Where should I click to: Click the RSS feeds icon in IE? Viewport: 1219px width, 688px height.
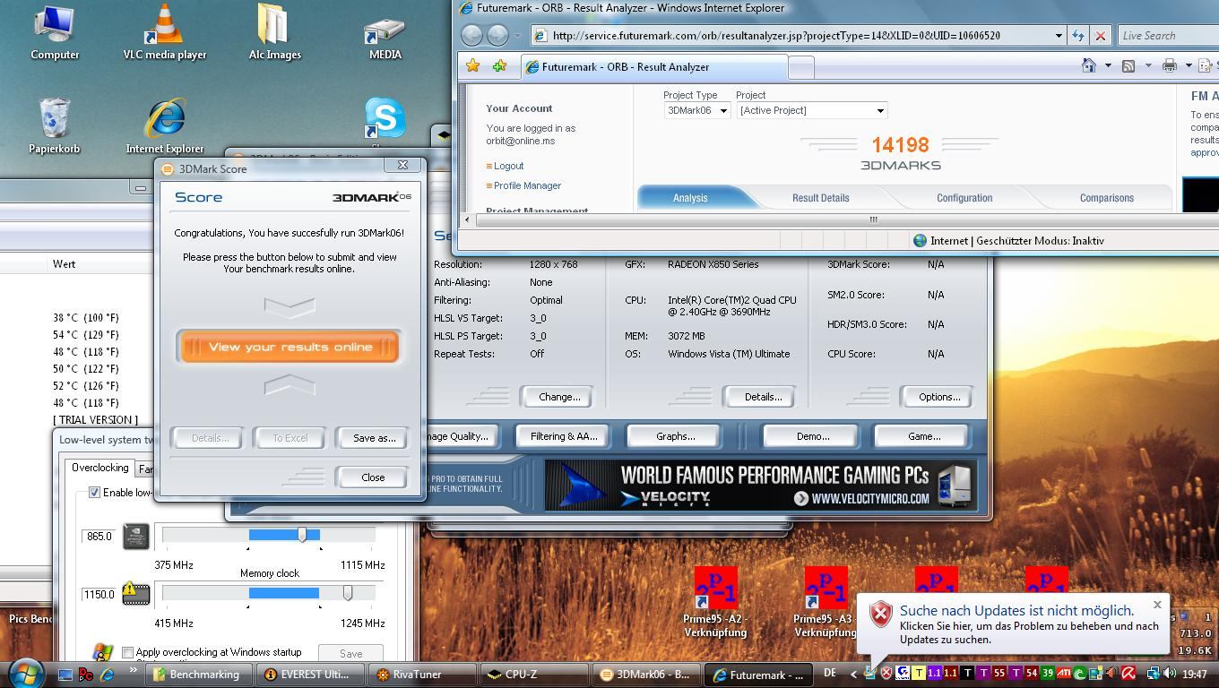tap(1128, 65)
